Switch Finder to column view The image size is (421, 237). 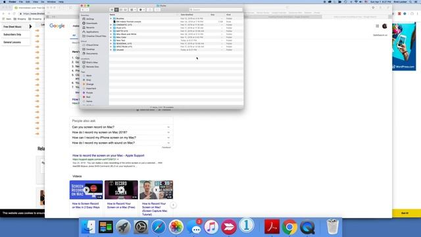[121, 10]
